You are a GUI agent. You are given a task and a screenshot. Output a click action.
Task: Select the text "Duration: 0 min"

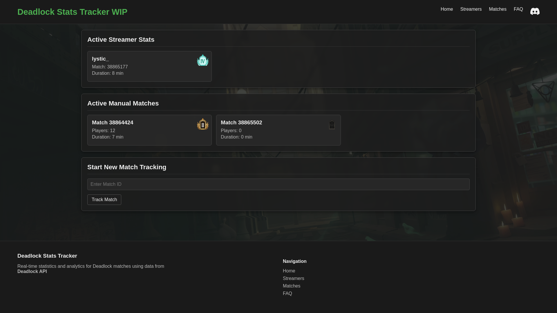(x=236, y=137)
